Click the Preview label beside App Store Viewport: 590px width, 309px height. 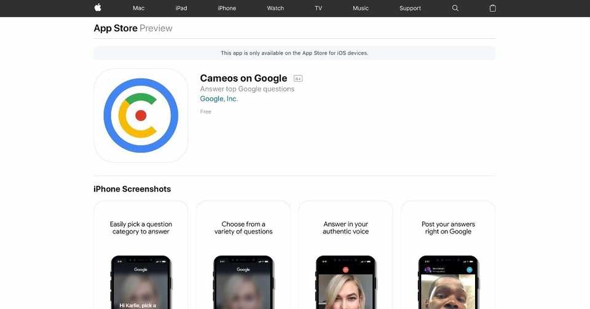[x=155, y=28]
